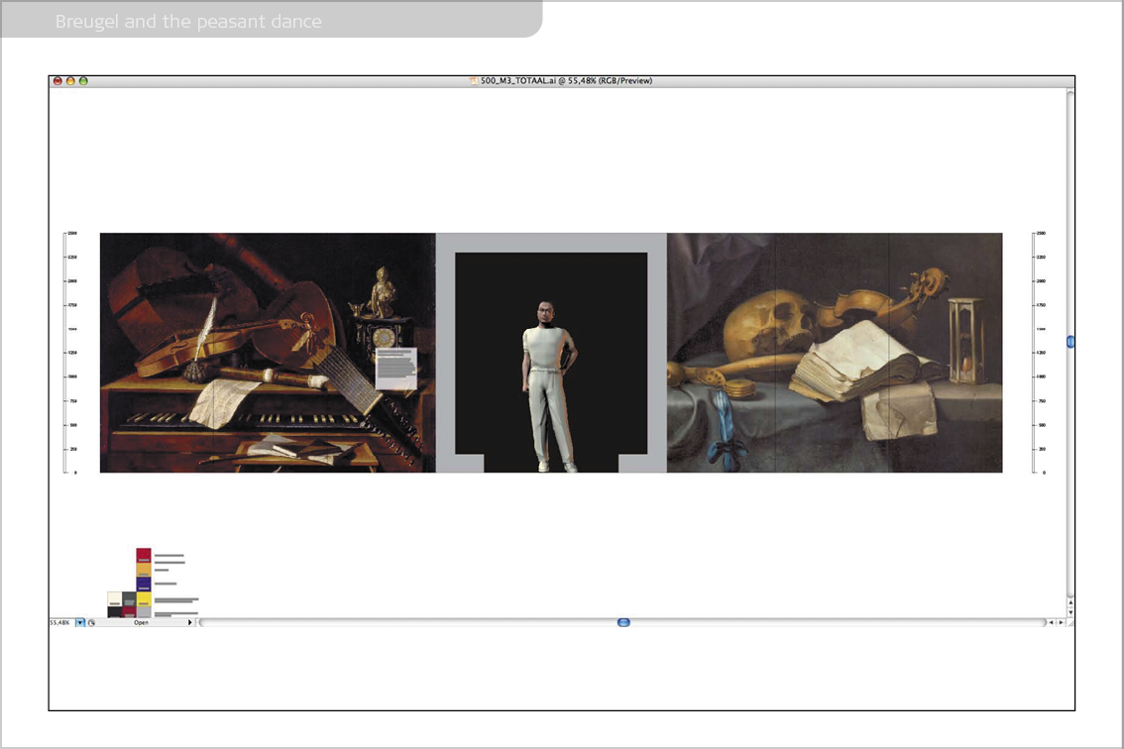This screenshot has height=749, width=1124.
Task: Click the Open status bar label
Action: point(141,623)
